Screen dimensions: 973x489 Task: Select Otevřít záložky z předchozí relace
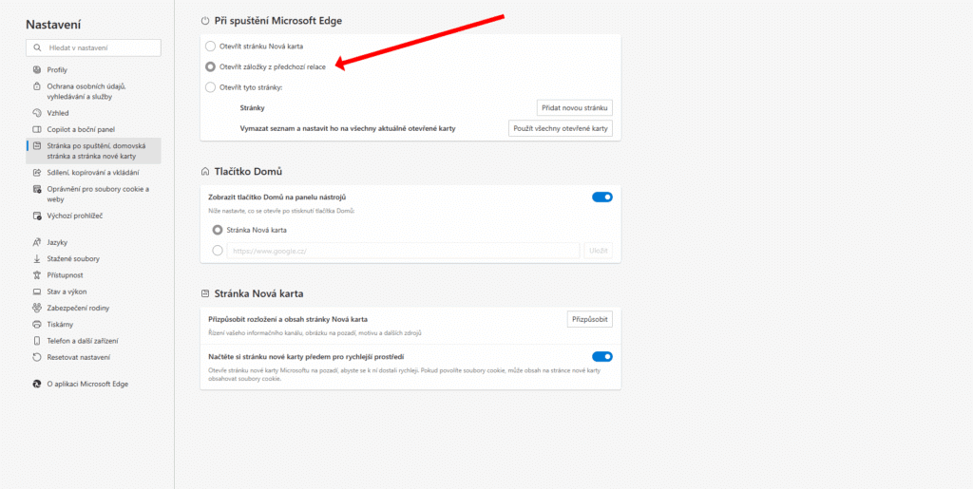tap(211, 66)
